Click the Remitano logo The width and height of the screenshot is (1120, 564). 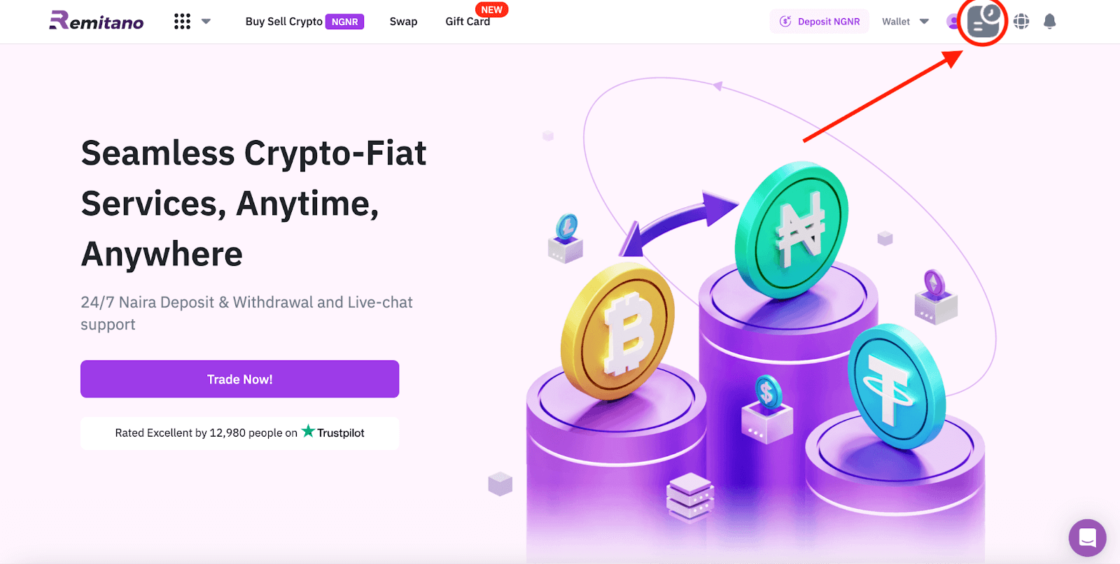pos(96,21)
